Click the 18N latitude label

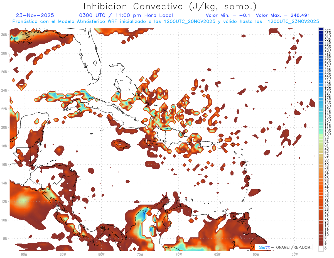pos(5,146)
